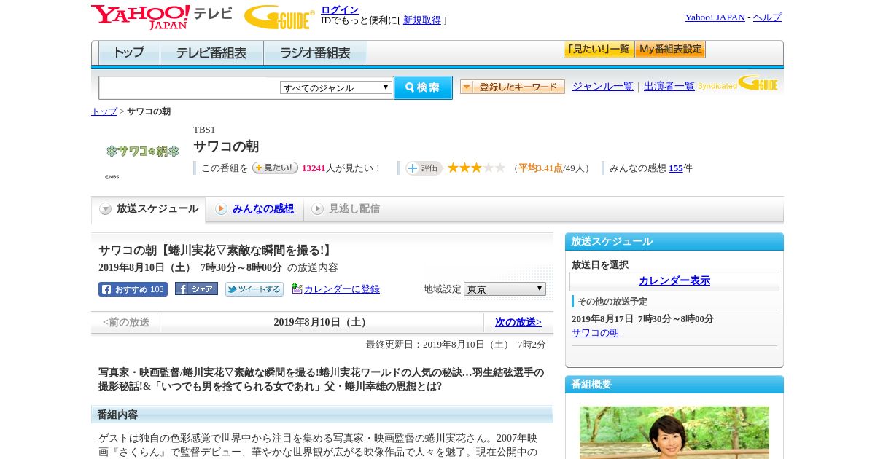Click the 新規取得 link
The width and height of the screenshot is (875, 459).
[422, 20]
